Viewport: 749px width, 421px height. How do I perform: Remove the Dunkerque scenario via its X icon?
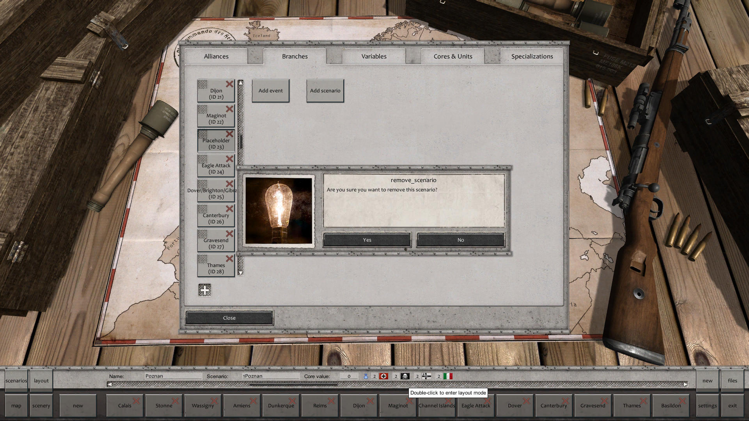pos(293,400)
